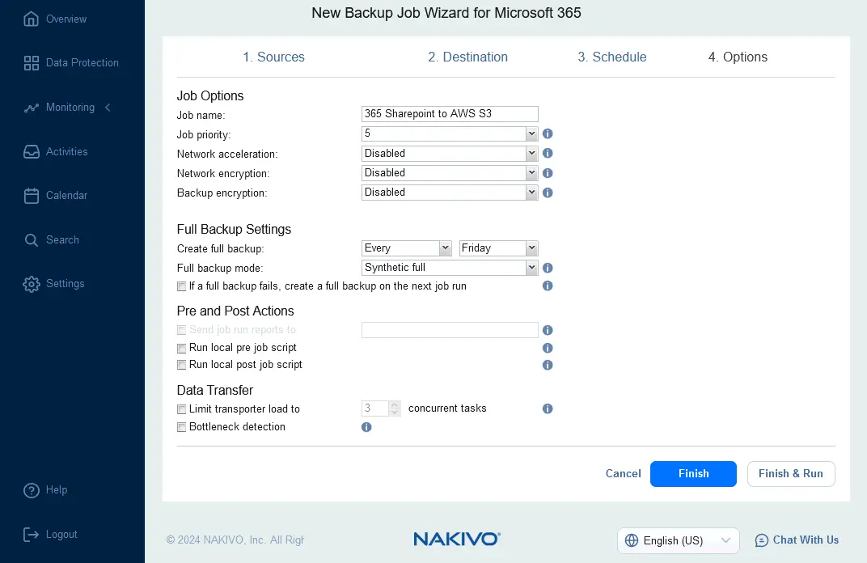Click the chat bubble icon
This screenshot has width=867, height=563.
pyautogui.click(x=761, y=540)
